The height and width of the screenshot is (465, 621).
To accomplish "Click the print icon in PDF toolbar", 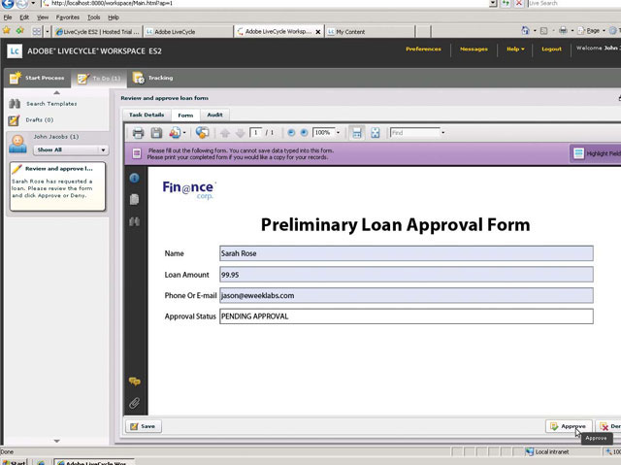I will coord(138,133).
